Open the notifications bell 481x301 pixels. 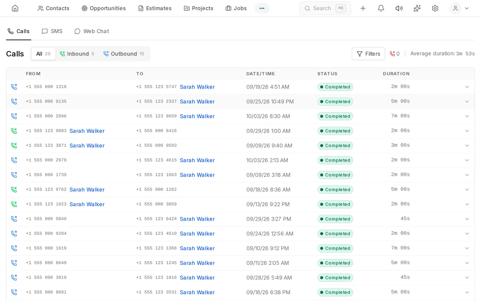(x=381, y=8)
